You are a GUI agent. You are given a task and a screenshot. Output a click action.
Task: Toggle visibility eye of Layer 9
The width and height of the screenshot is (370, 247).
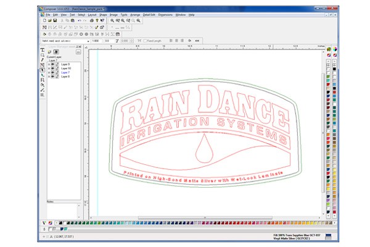tap(53, 64)
